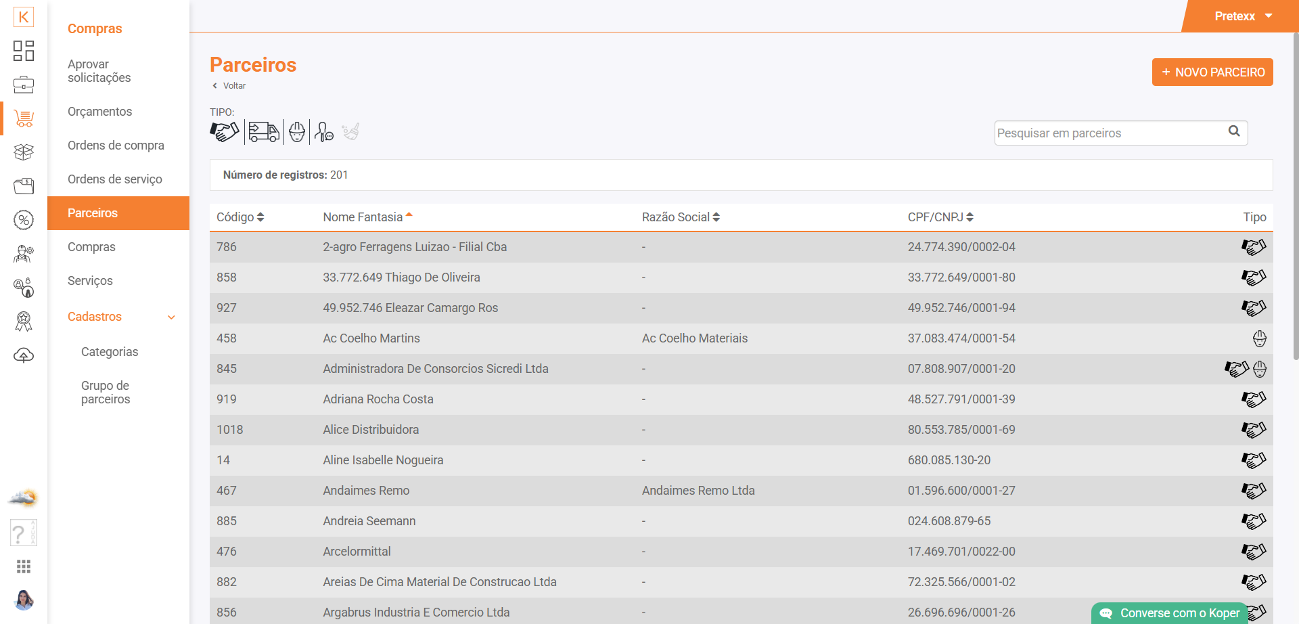Expand the Pretexx account dropdown

click(x=1243, y=16)
